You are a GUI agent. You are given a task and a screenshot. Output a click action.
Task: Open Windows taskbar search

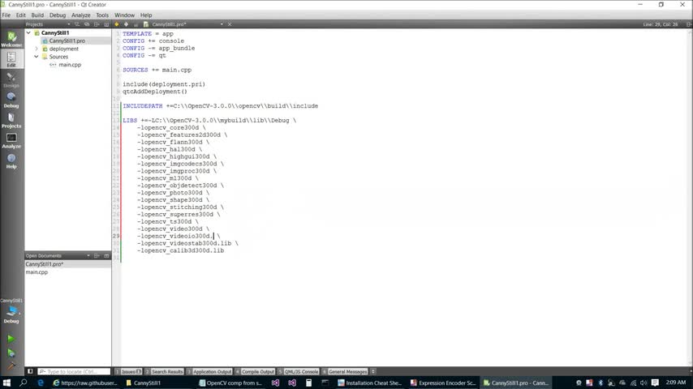click(x=24, y=383)
